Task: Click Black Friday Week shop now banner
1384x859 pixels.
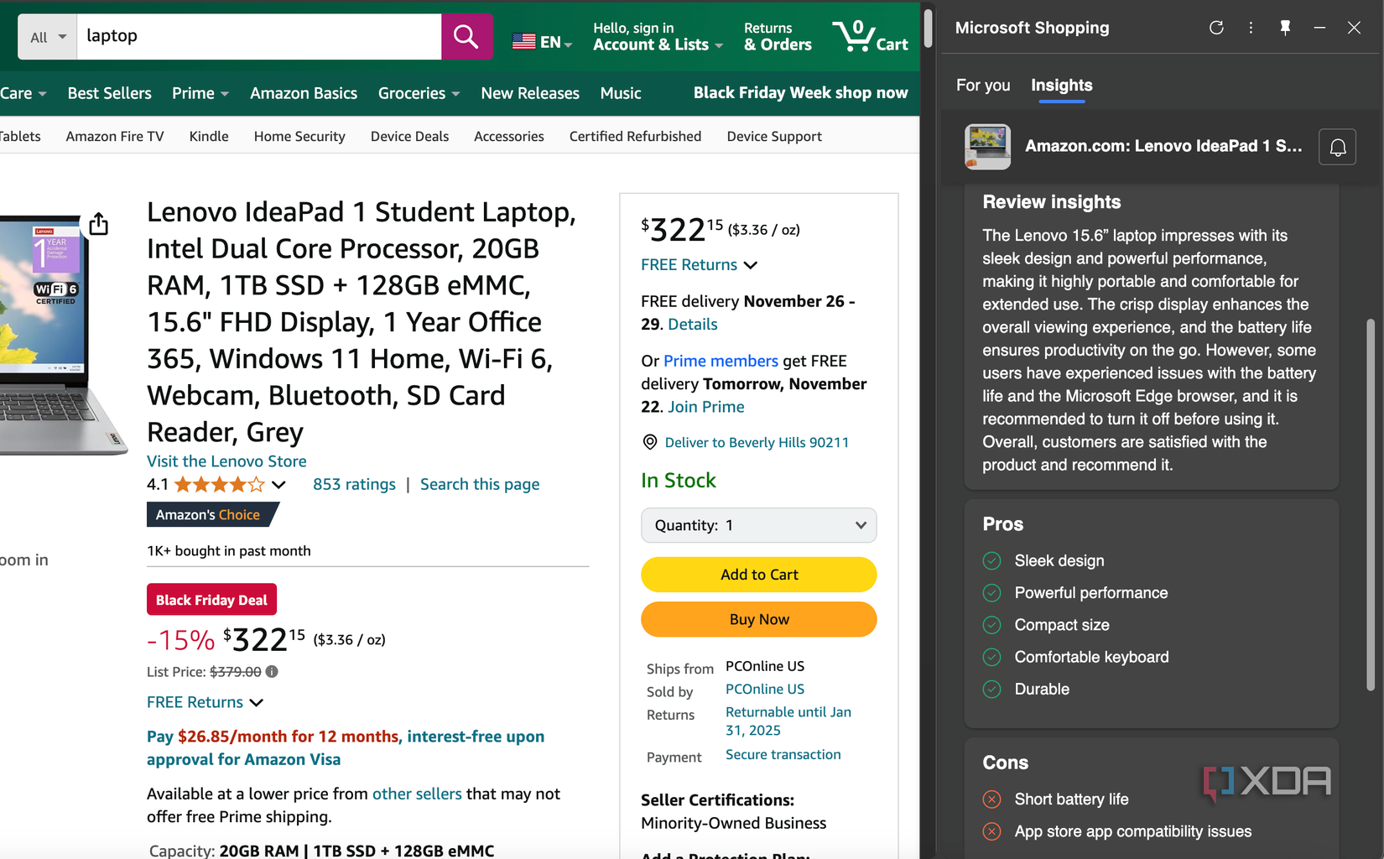Action: click(801, 93)
